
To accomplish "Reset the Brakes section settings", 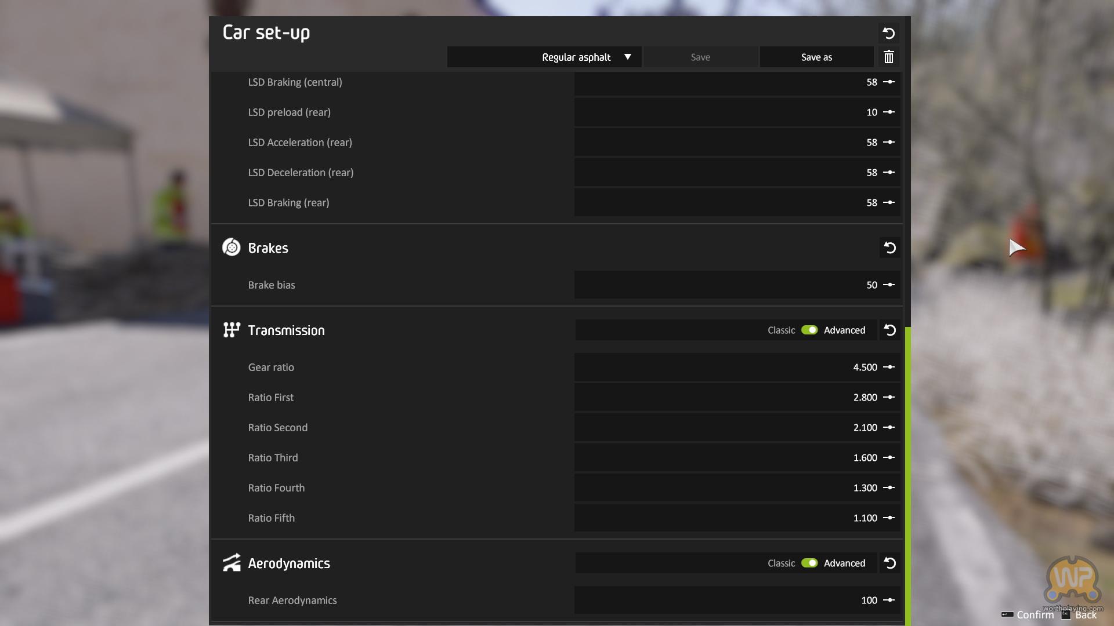I will 889,248.
